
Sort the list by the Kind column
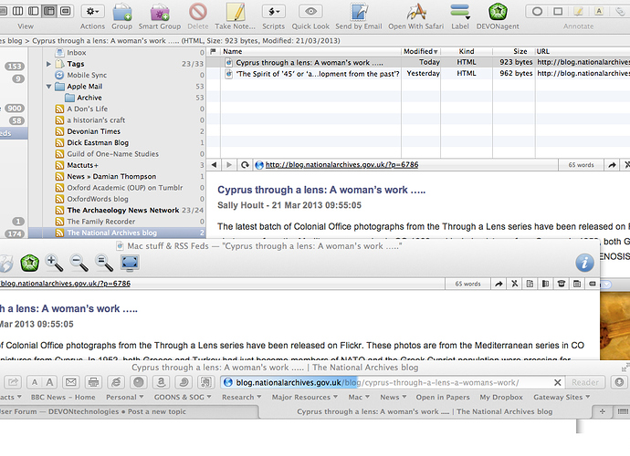point(467,51)
